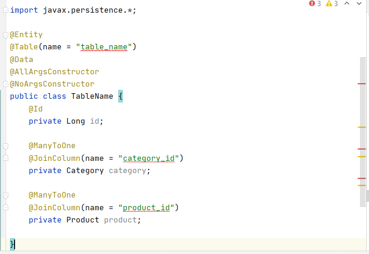Click the import keyword

coord(24,10)
